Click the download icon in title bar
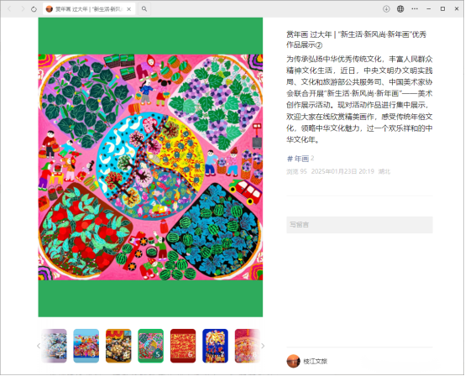This screenshot has width=465, height=376. coord(386,9)
